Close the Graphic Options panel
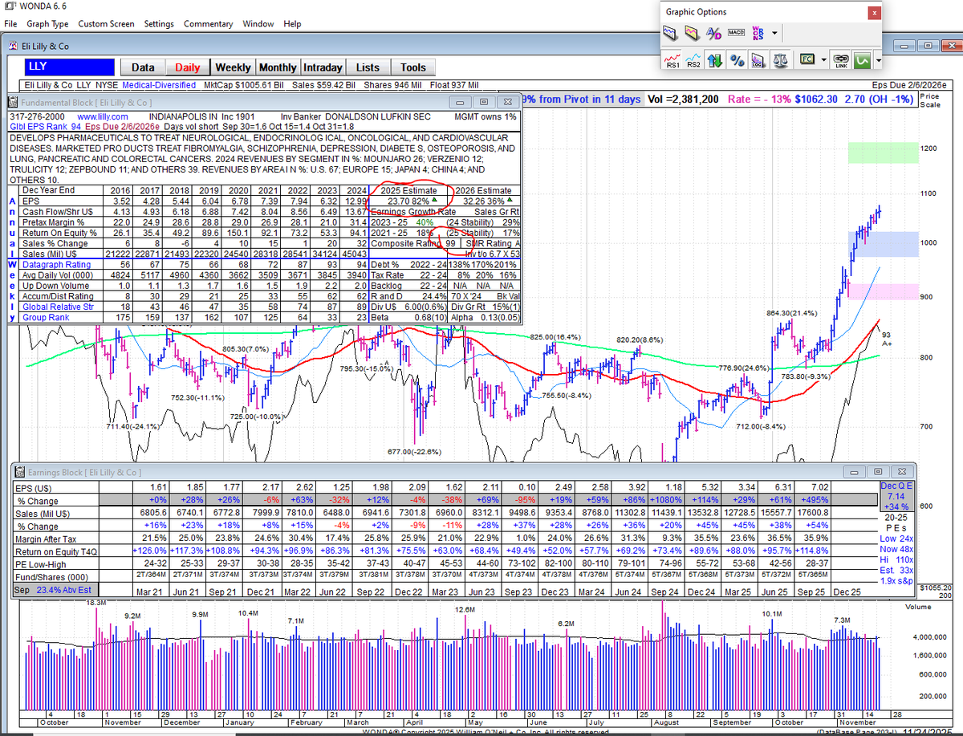 click(x=874, y=13)
